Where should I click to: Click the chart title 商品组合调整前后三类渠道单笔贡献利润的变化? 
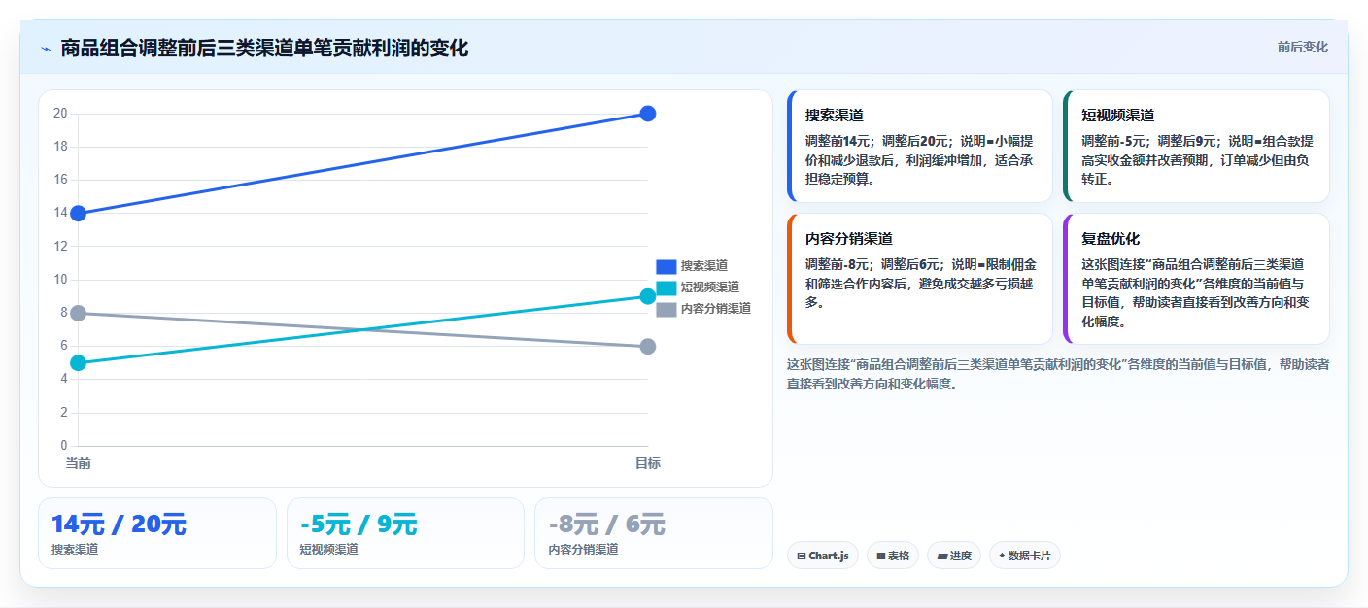point(264,48)
